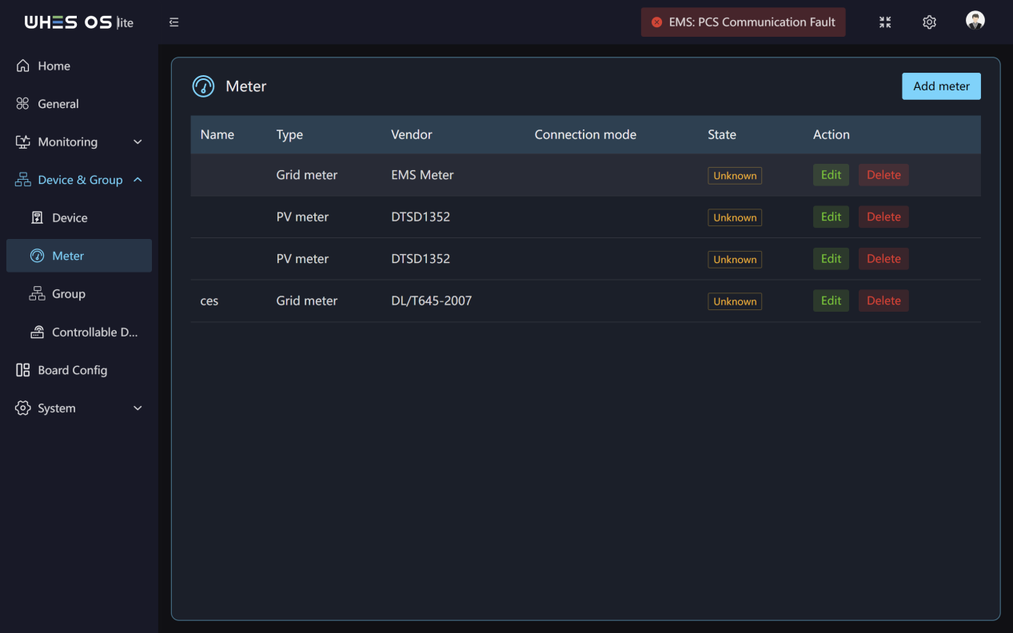Collapse the Device & Group section

pyautogui.click(x=138, y=180)
